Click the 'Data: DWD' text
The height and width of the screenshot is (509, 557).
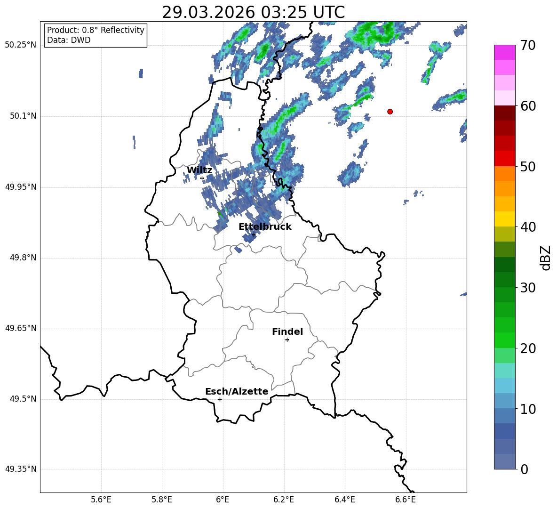[x=69, y=40]
